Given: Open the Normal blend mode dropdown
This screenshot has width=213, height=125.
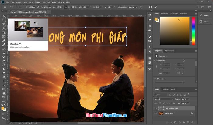Looking at the screenshot, I should [x=164, y=99].
